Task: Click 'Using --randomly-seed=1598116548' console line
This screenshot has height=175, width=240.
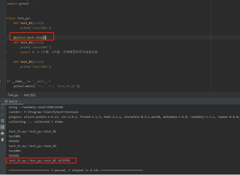Action: pyautogui.click(x=36, y=107)
